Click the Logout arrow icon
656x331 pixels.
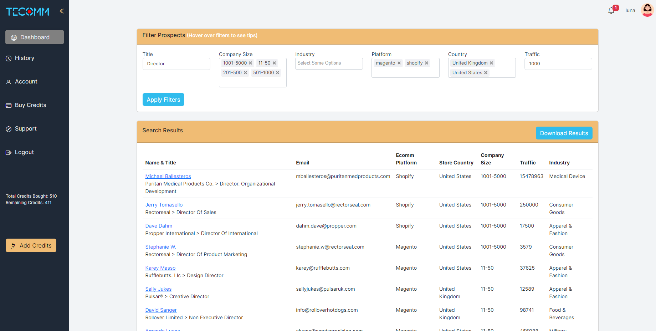(x=9, y=153)
